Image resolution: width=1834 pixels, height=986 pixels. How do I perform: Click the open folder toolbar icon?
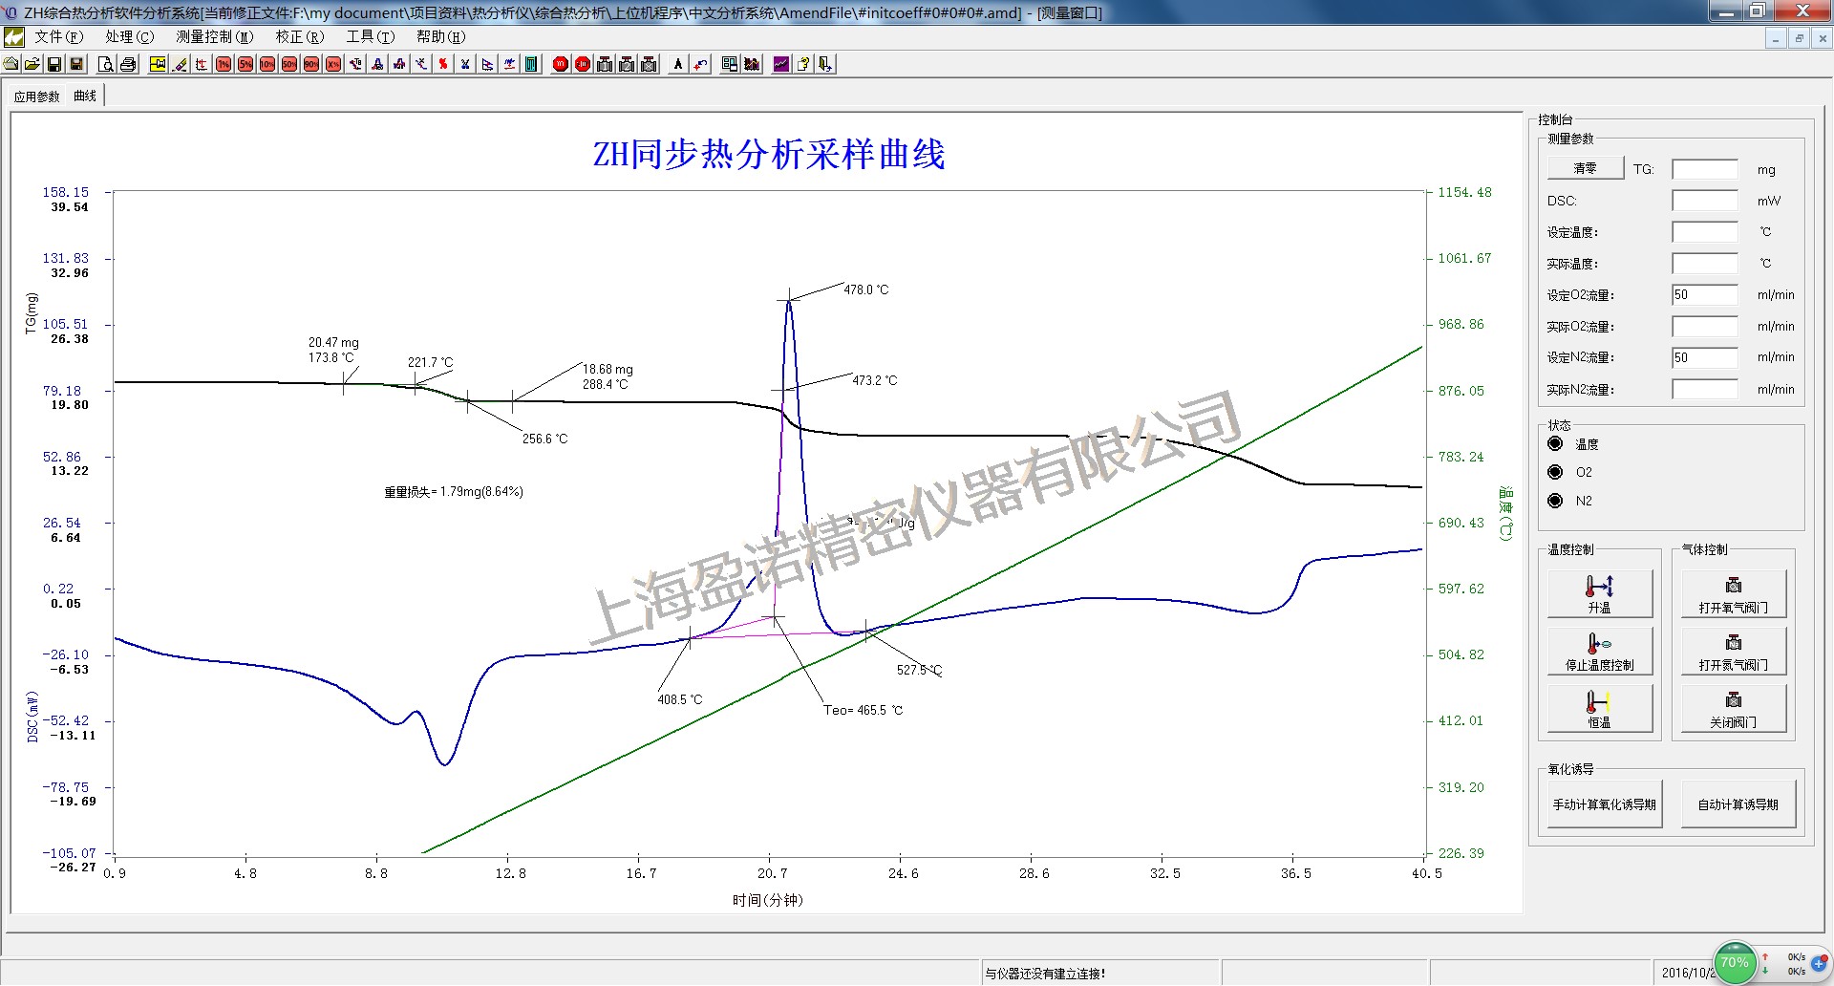click(32, 64)
